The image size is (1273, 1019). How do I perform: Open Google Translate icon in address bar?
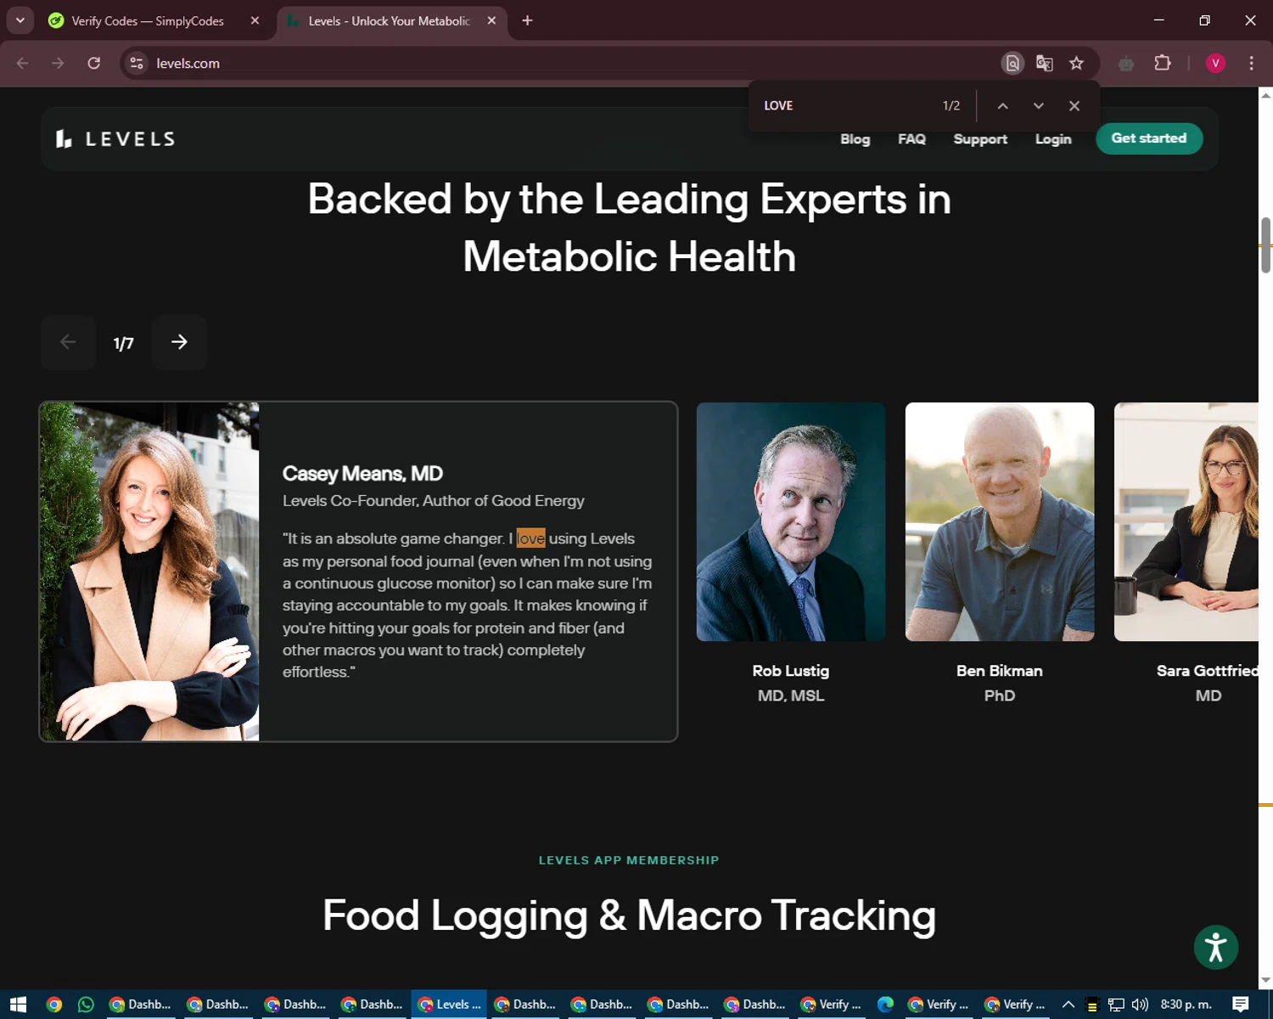pos(1044,64)
